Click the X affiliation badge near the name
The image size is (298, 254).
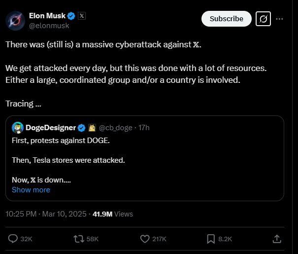(82, 16)
